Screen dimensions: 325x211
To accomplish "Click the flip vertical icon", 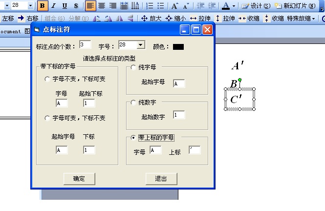I will (x=130, y=19).
